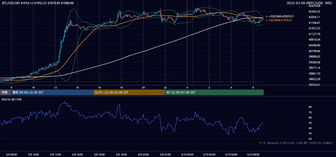Click the 3/9 16:00 time label

[x=99, y=154]
